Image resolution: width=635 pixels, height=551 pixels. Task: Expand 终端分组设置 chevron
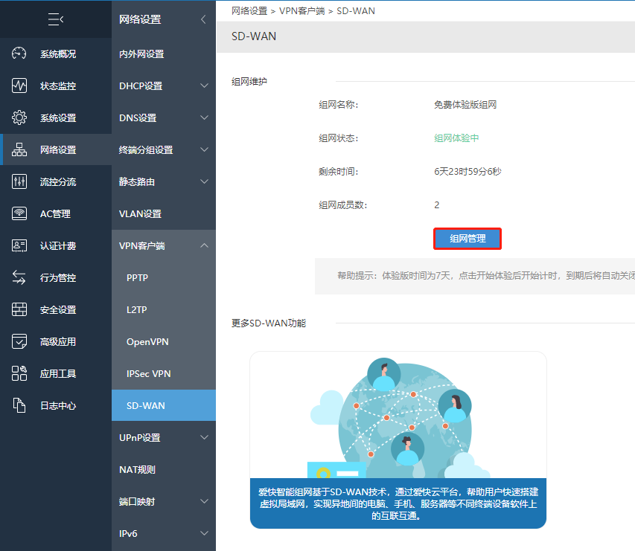tap(205, 149)
